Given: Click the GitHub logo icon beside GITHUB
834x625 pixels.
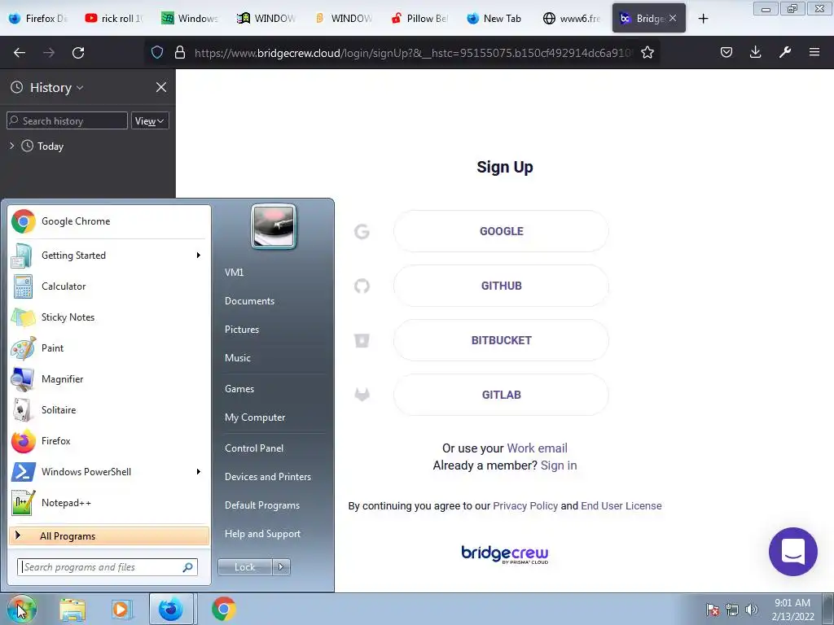Looking at the screenshot, I should pyautogui.click(x=362, y=286).
